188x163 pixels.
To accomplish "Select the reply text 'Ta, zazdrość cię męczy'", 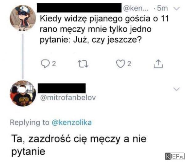I will (x=66, y=139).
